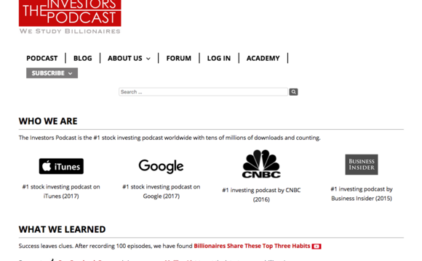Focus the Search input field
The width and height of the screenshot is (422, 261).
pyautogui.click(x=203, y=92)
